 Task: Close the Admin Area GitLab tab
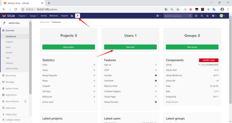click(x=42, y=3)
